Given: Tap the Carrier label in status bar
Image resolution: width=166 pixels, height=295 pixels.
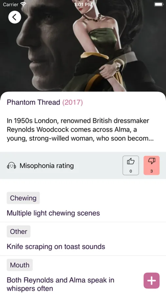Looking at the screenshot, I should (10, 4).
